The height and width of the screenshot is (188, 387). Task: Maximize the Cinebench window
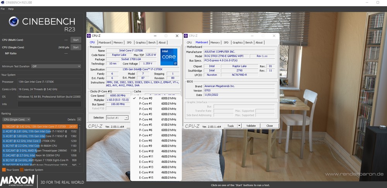click(378, 2)
